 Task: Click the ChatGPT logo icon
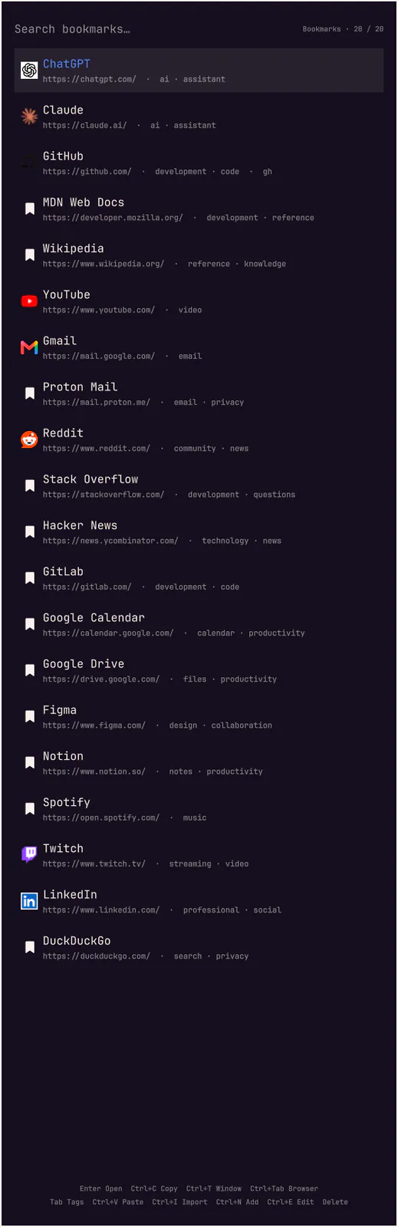click(x=29, y=71)
